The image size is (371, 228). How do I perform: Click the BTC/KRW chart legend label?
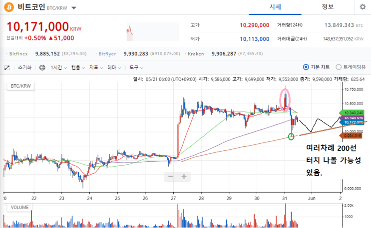(20, 86)
